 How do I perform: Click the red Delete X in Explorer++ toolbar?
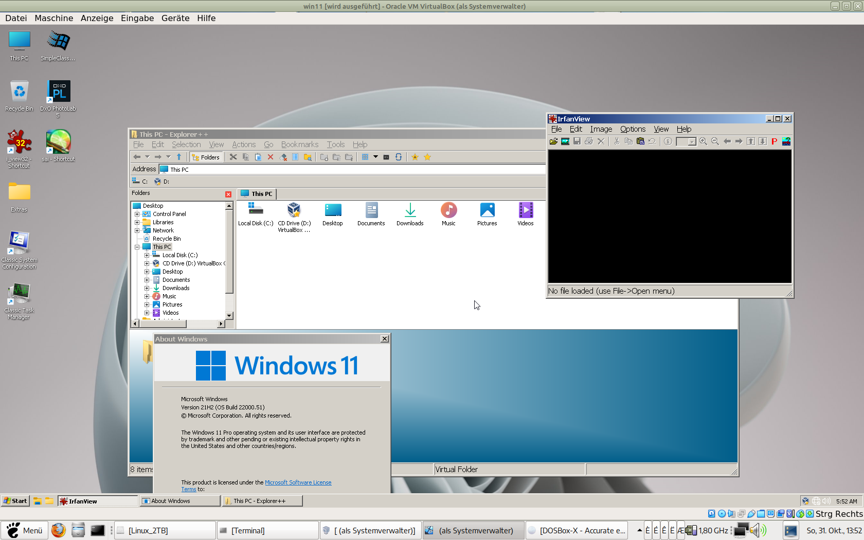point(271,157)
